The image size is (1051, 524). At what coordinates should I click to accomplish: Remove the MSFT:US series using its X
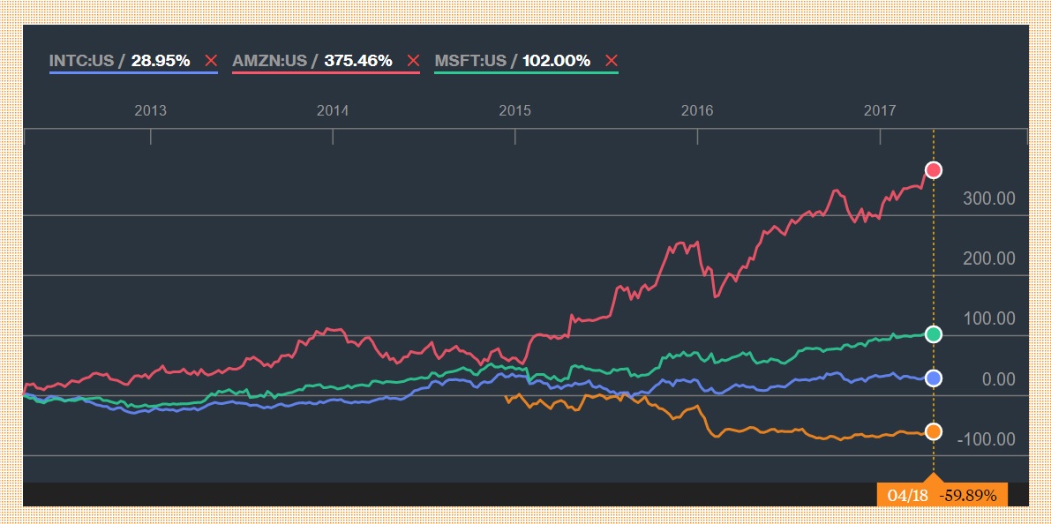[x=611, y=61]
